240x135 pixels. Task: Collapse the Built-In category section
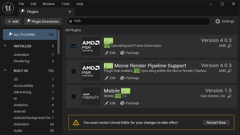5,71
